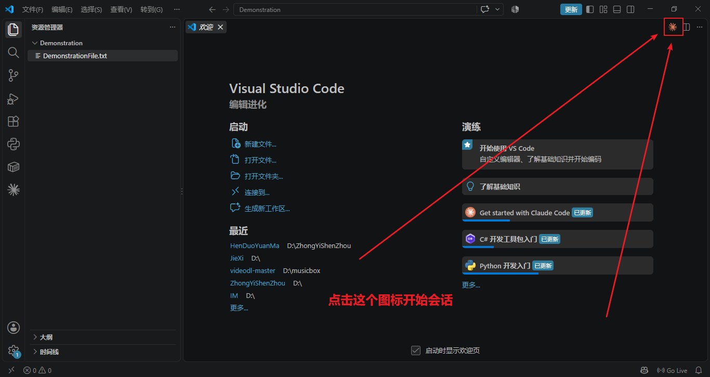710x377 pixels.
Task: Open editor More Actions ellipsis
Action: [700, 27]
